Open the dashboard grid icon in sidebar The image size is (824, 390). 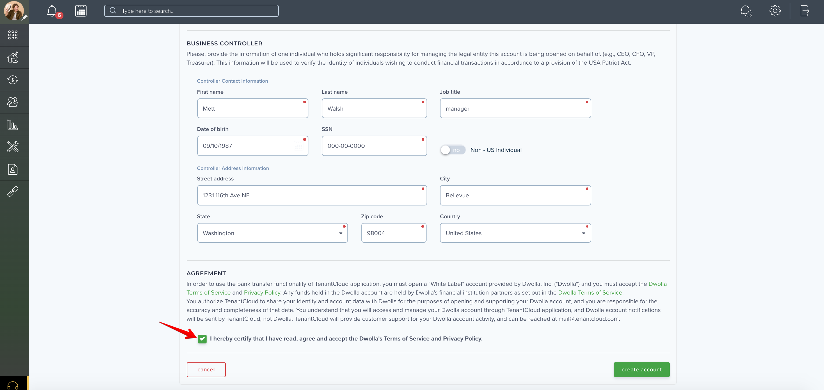pos(13,35)
